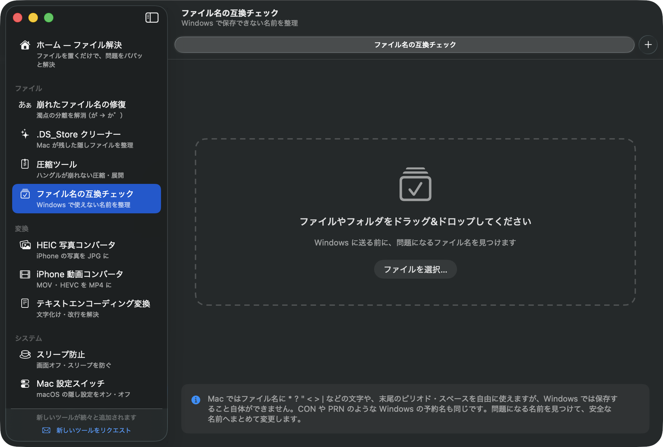This screenshot has height=447, width=663.
Task: Click the ファイルを選択... button
Action: [415, 269]
